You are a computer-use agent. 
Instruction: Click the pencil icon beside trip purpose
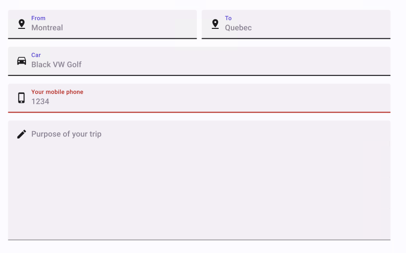(22, 134)
